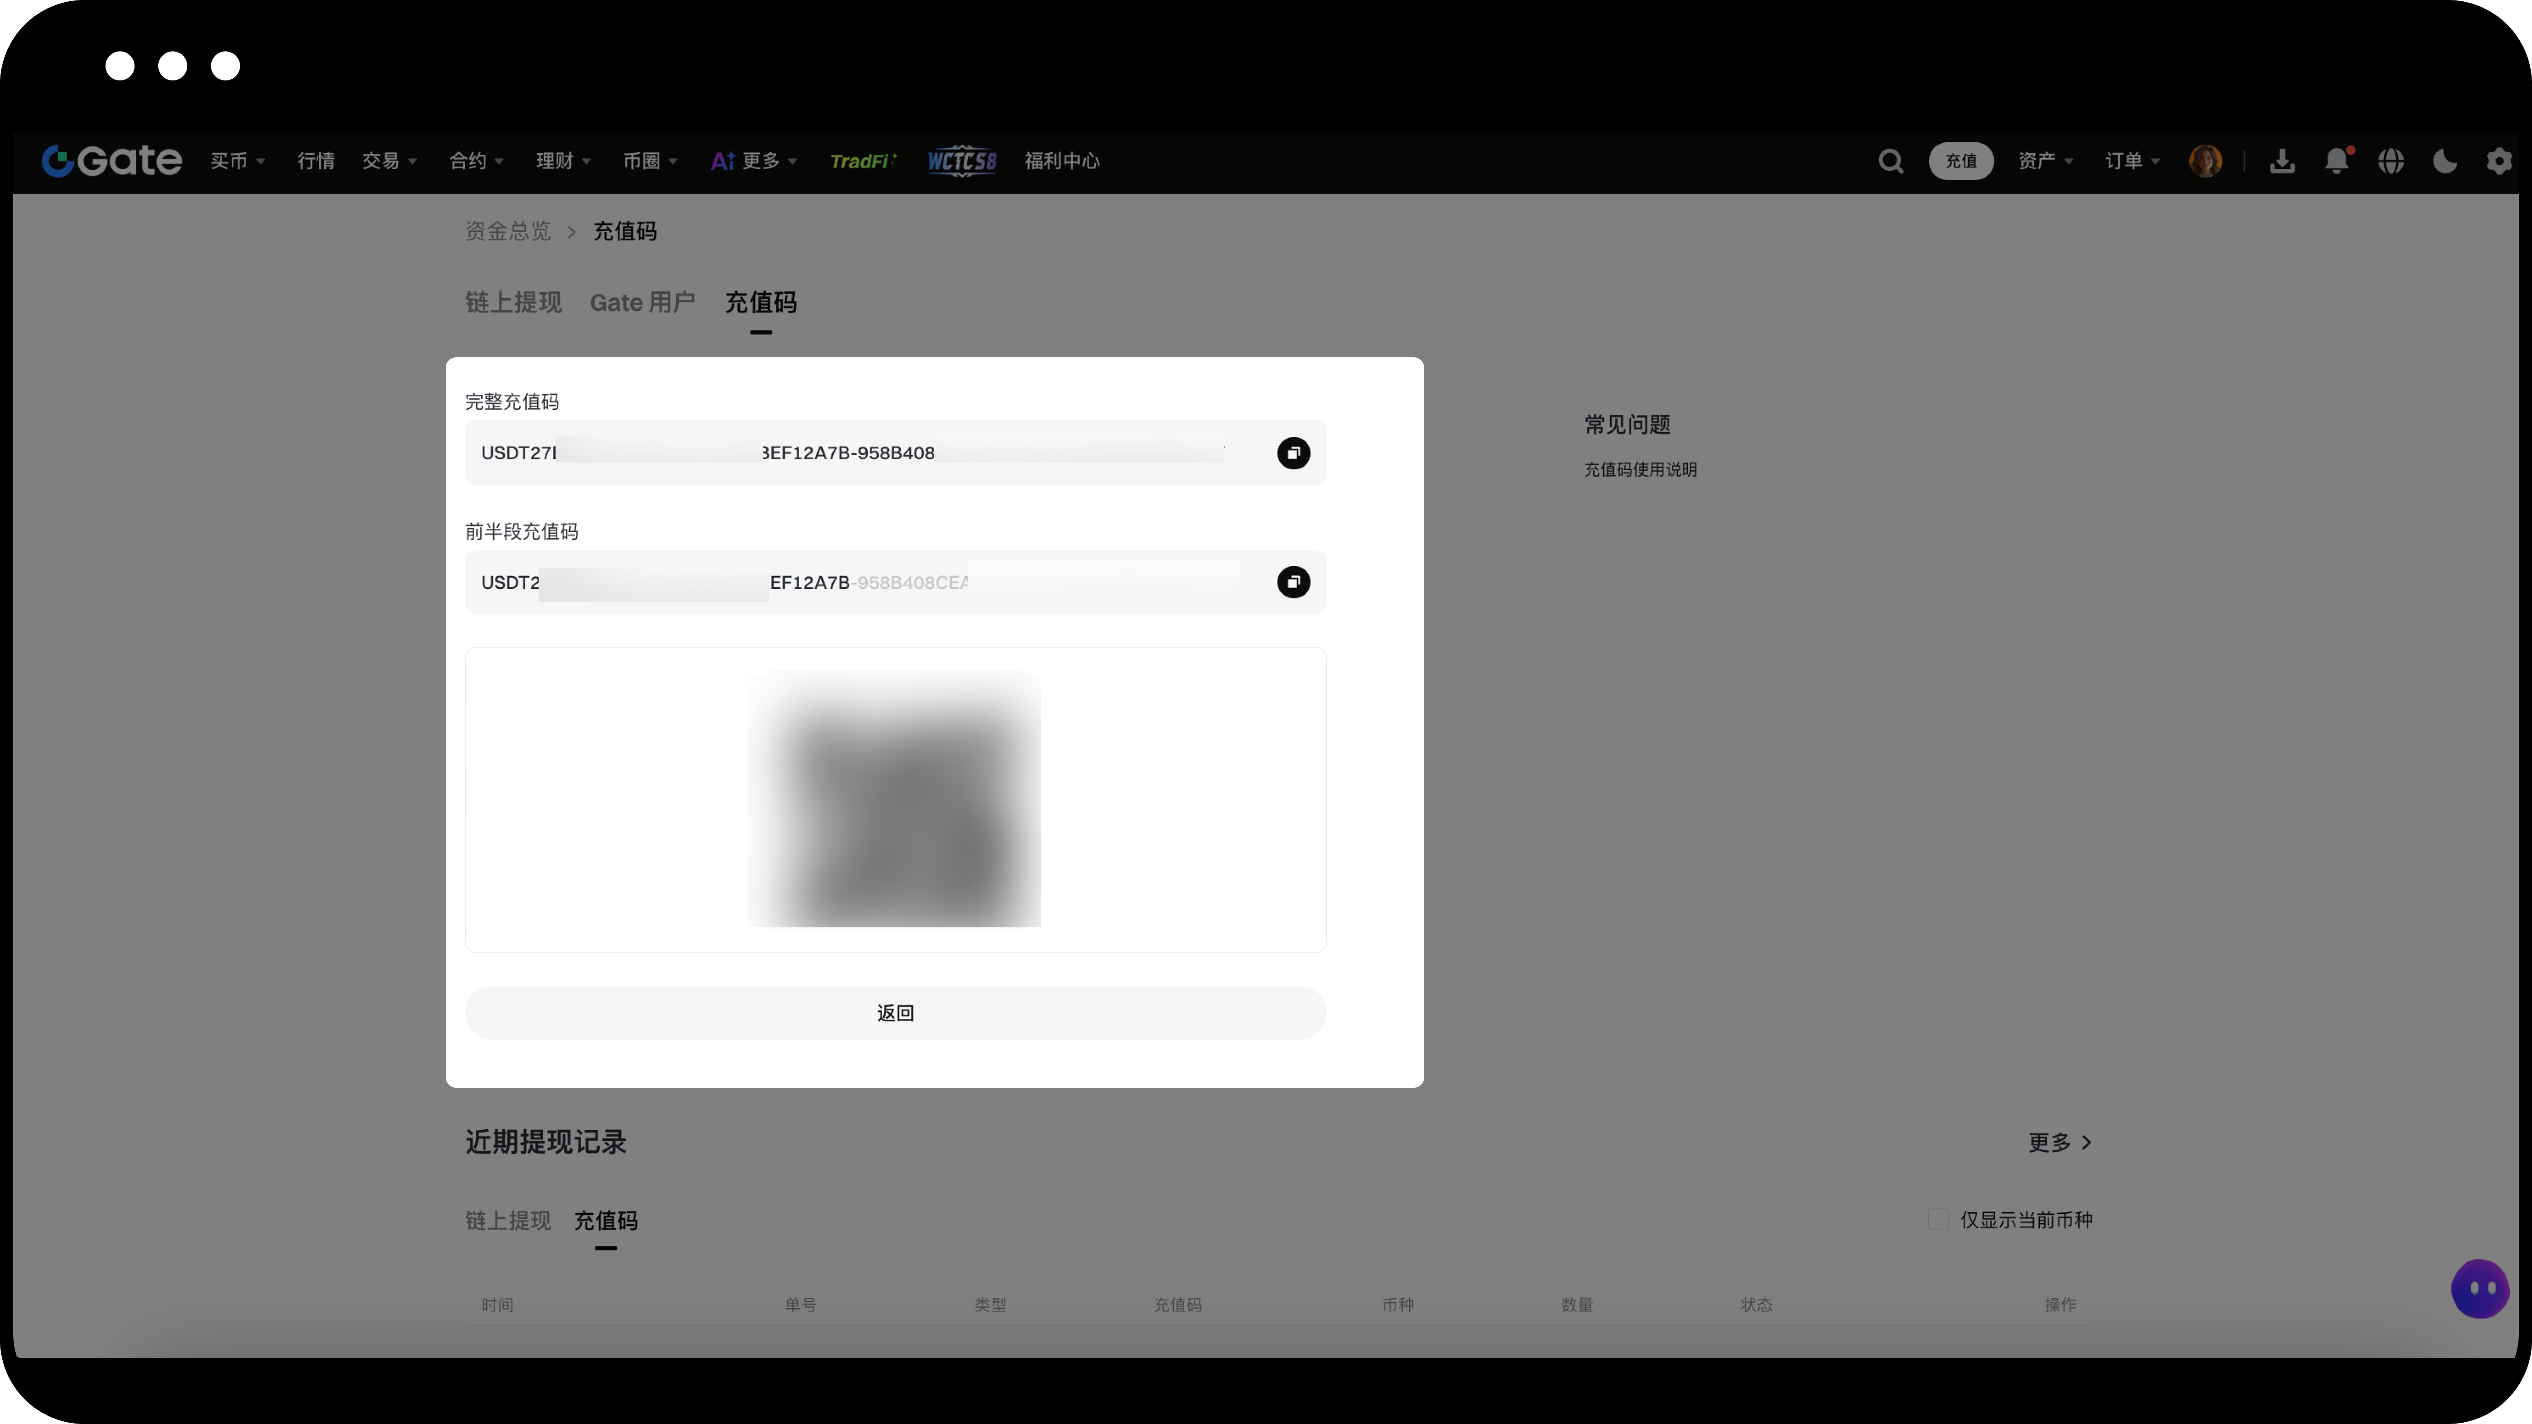Open the search icon in top bar

(x=1890, y=160)
